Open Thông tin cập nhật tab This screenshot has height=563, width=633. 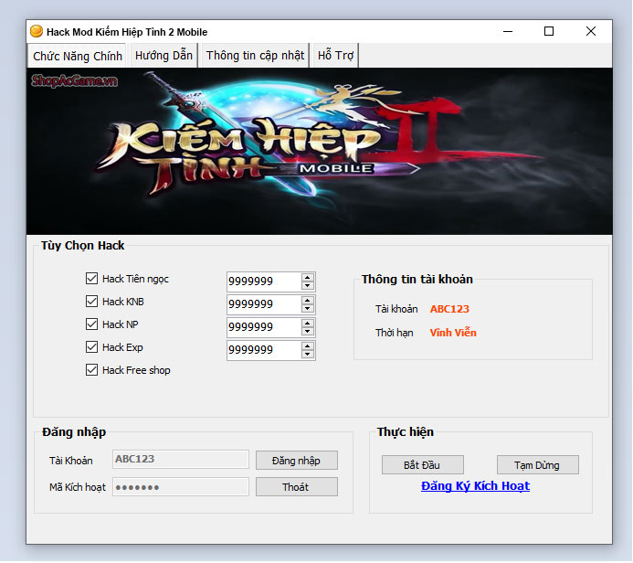pyautogui.click(x=255, y=56)
